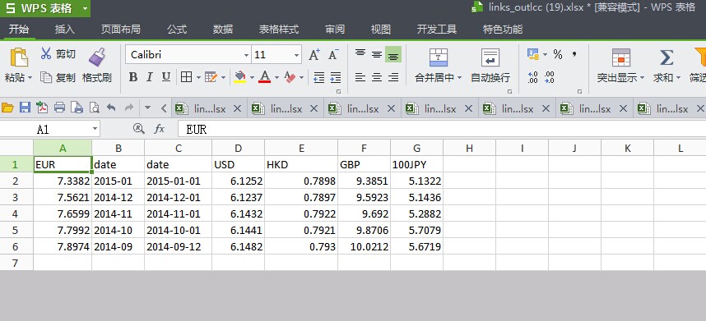The height and width of the screenshot is (321, 706).
Task: Open the 开发工具 ribbon tab
Action: click(437, 30)
